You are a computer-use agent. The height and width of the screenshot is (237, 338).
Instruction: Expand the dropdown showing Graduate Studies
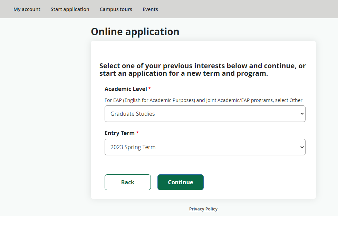click(205, 113)
